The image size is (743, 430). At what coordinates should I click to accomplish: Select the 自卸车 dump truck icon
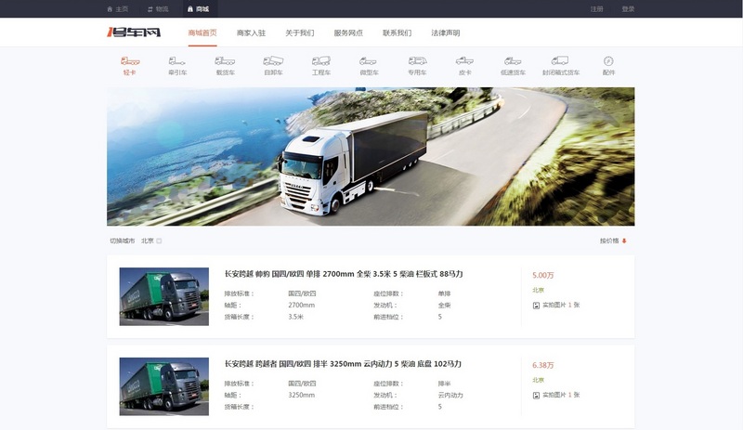pyautogui.click(x=273, y=62)
